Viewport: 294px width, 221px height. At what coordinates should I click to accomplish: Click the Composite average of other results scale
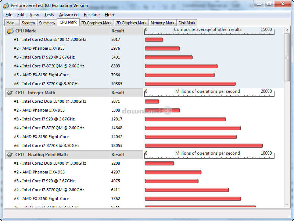point(209,31)
